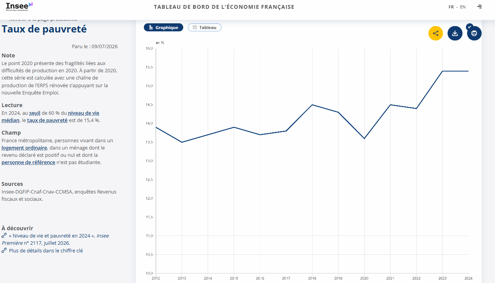Open the personne de référence definition
This screenshot has height=283, width=495.
(28, 163)
